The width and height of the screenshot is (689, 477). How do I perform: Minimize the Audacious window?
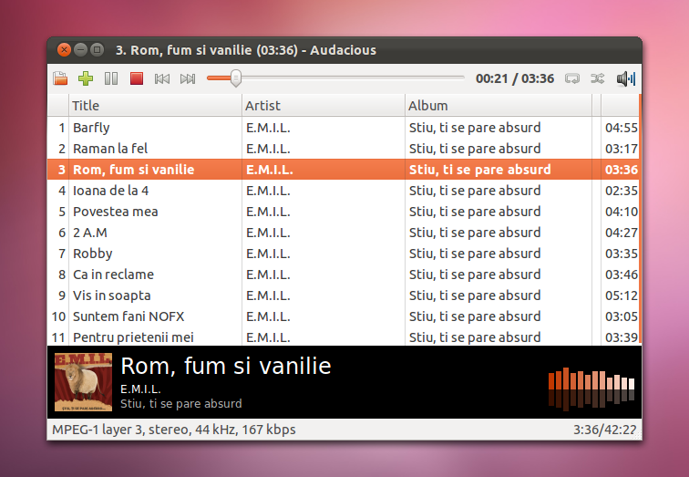(80, 49)
